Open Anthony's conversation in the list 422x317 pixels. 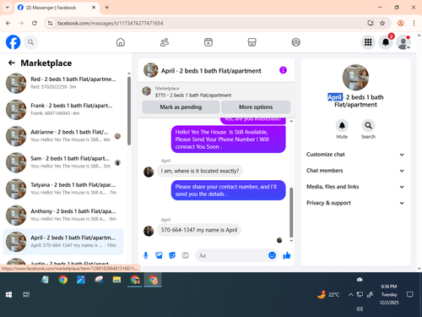(x=63, y=215)
